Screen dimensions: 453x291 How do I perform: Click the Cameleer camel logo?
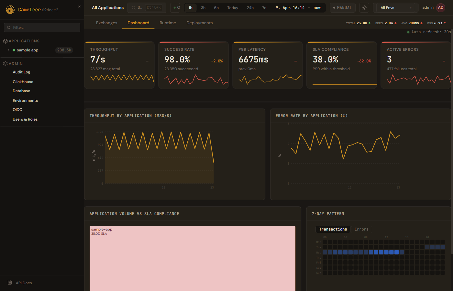[x=10, y=10]
